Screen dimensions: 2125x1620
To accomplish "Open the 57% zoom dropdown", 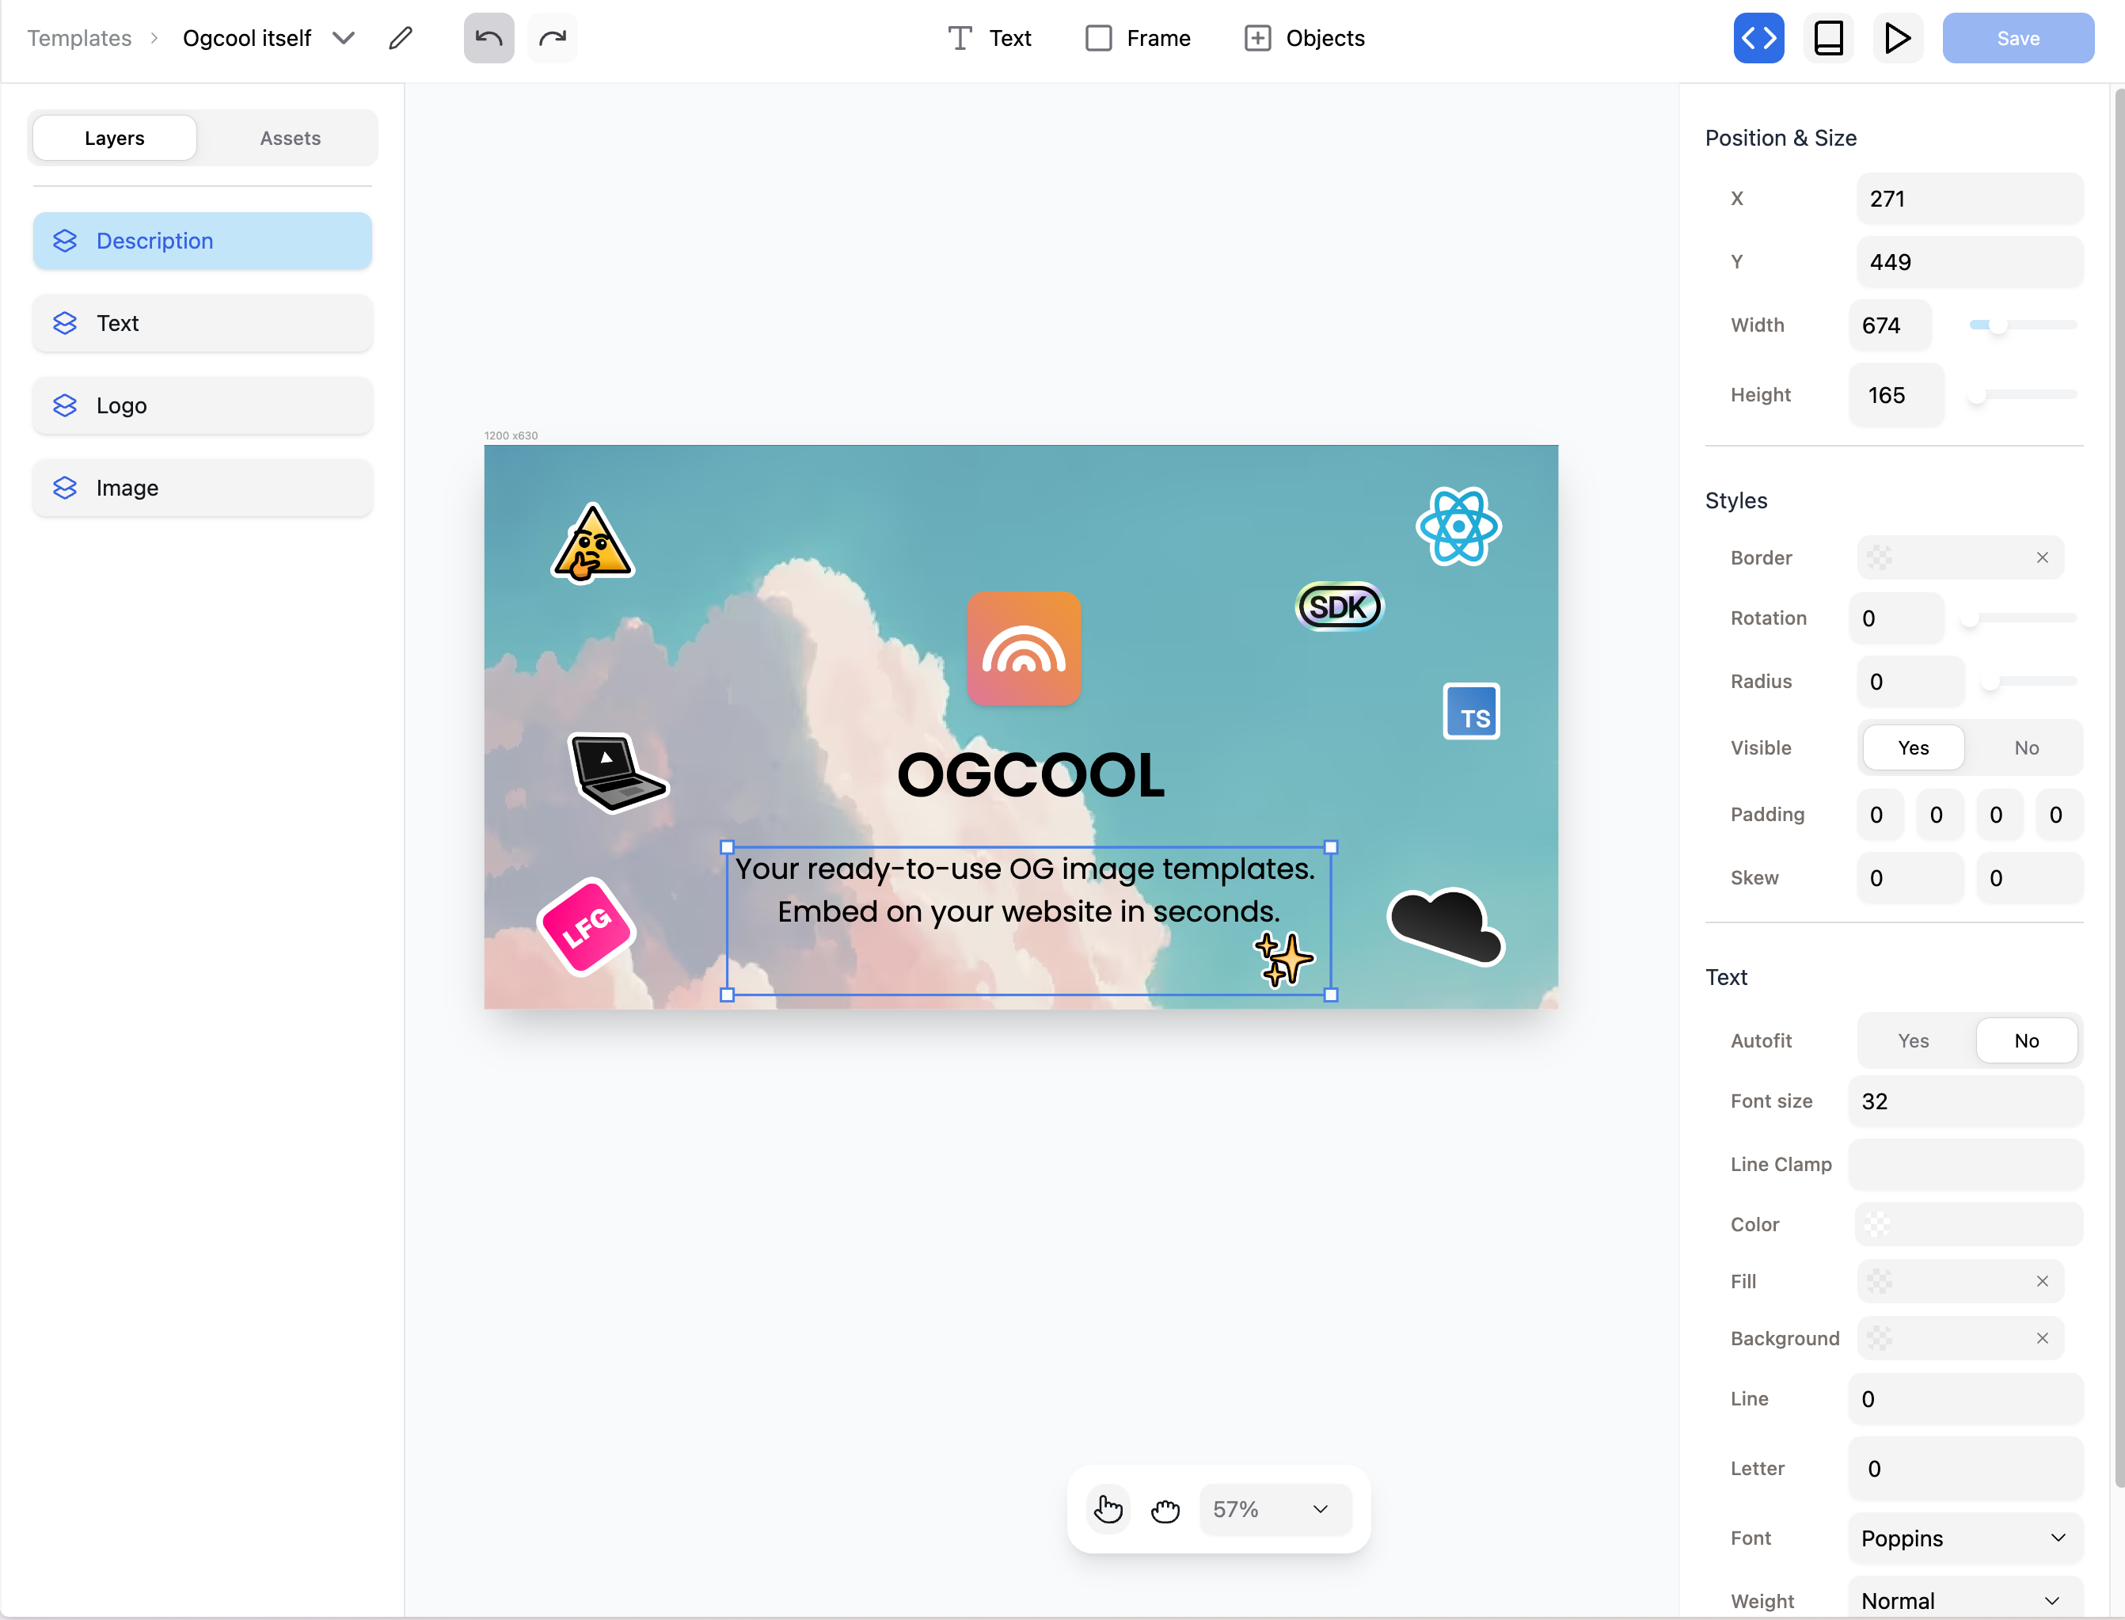I will point(1275,1509).
